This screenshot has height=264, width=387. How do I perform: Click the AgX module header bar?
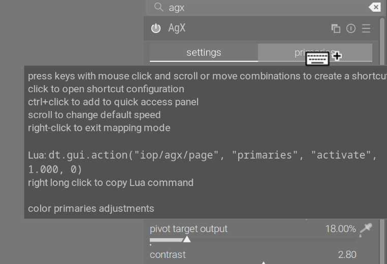(254, 29)
